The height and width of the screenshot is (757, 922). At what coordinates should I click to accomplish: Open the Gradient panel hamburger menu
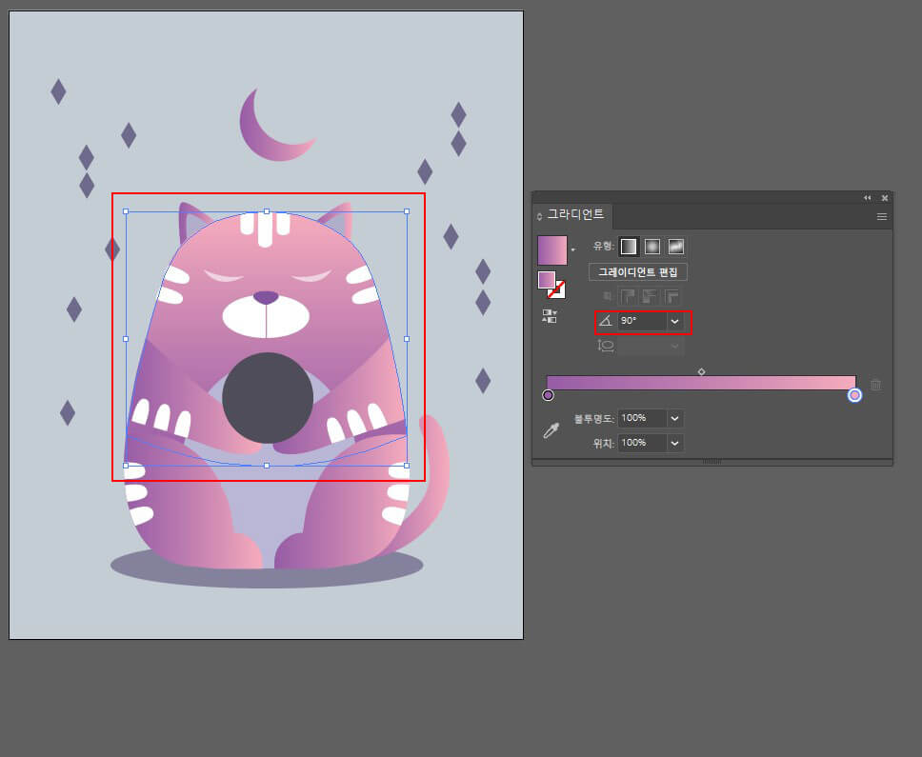(x=881, y=217)
